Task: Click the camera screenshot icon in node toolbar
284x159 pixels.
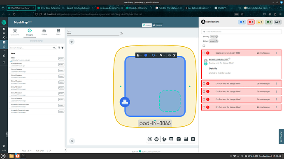Action: tap(174, 55)
